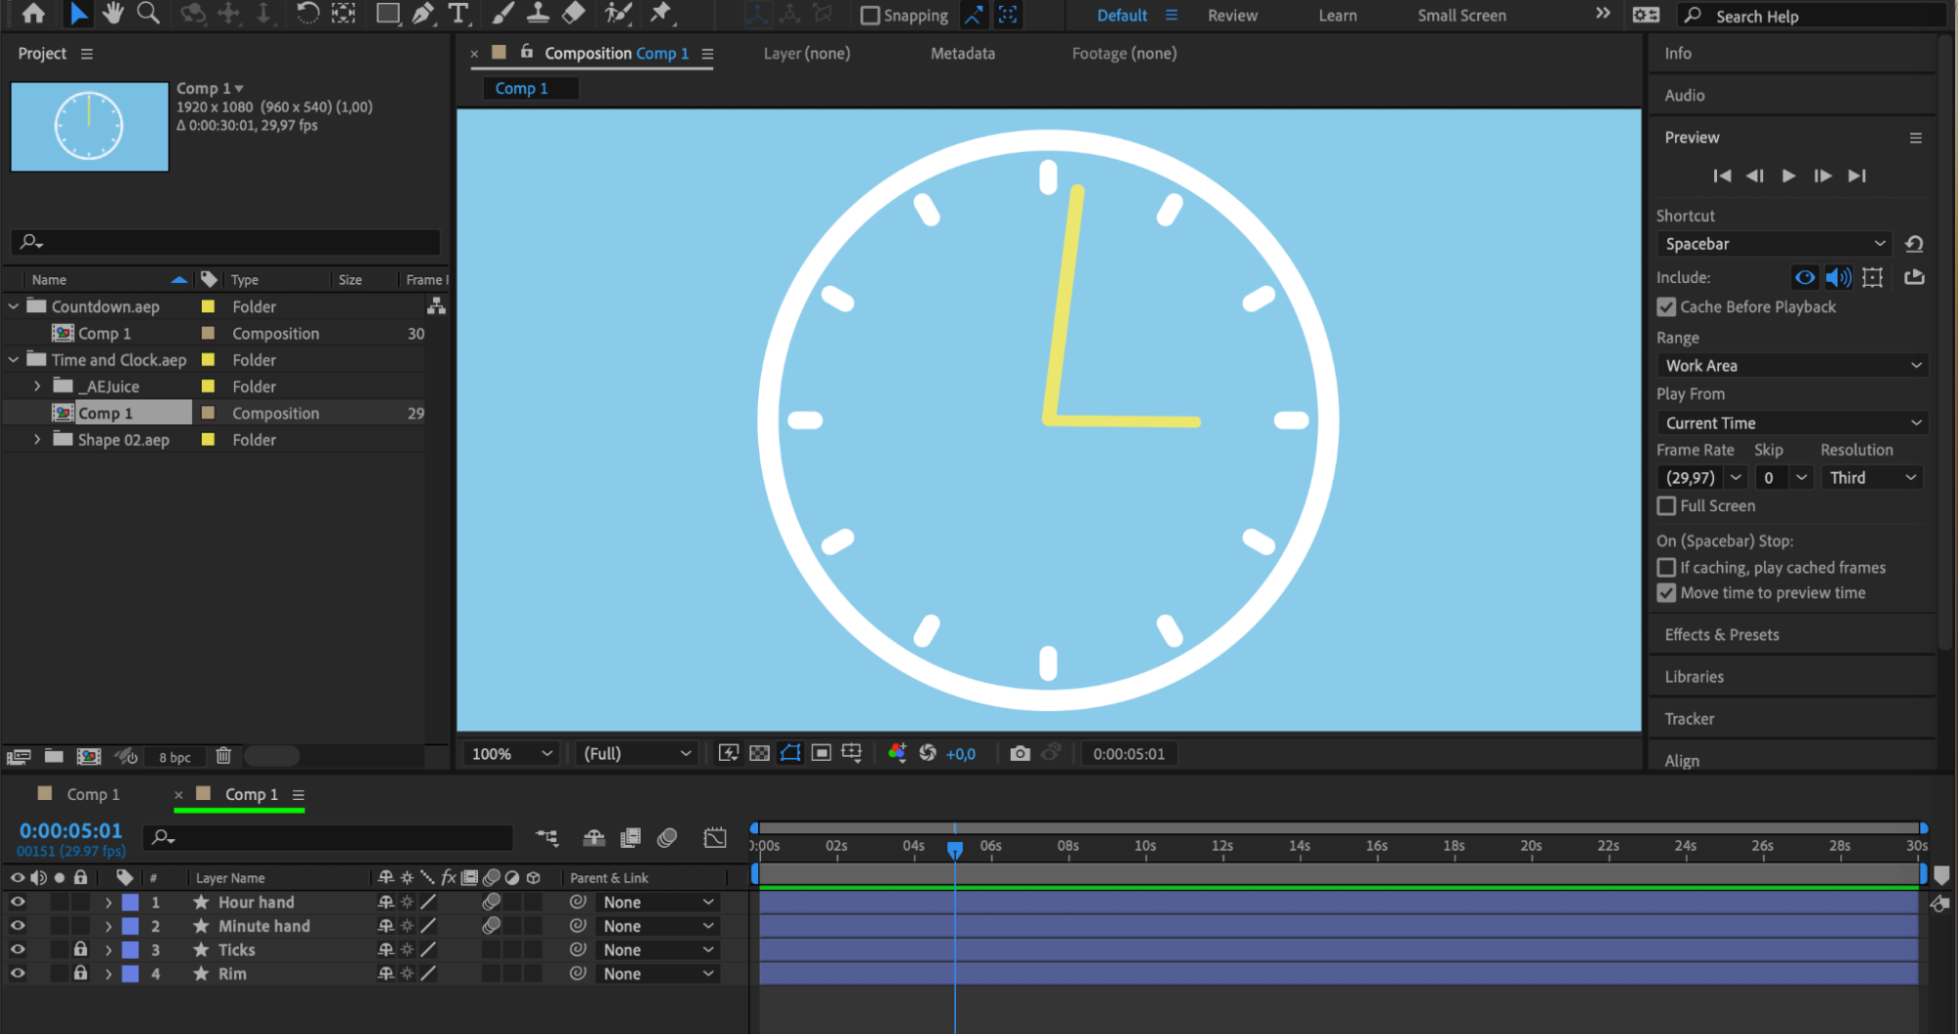
Task: Activate the Horizontal Type tool
Action: (457, 14)
